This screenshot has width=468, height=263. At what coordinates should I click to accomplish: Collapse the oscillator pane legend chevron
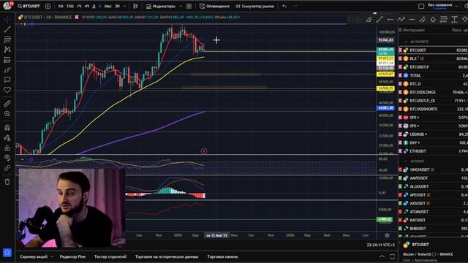22,159
